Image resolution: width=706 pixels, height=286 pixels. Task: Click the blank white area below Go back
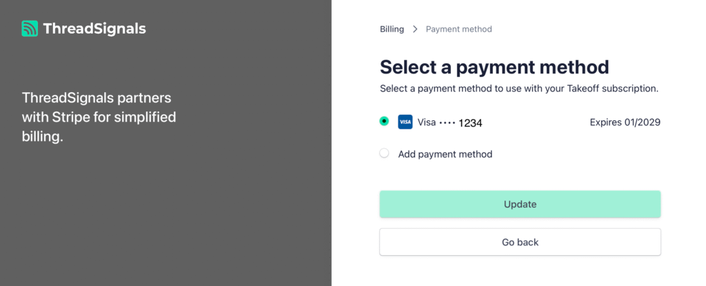pyautogui.click(x=520, y=272)
